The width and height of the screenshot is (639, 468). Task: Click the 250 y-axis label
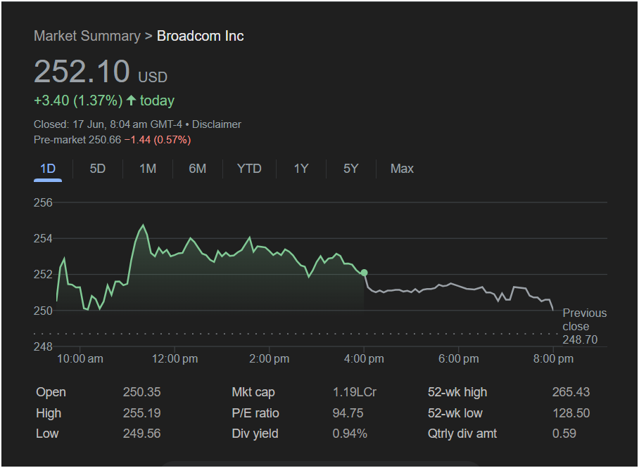(x=43, y=311)
